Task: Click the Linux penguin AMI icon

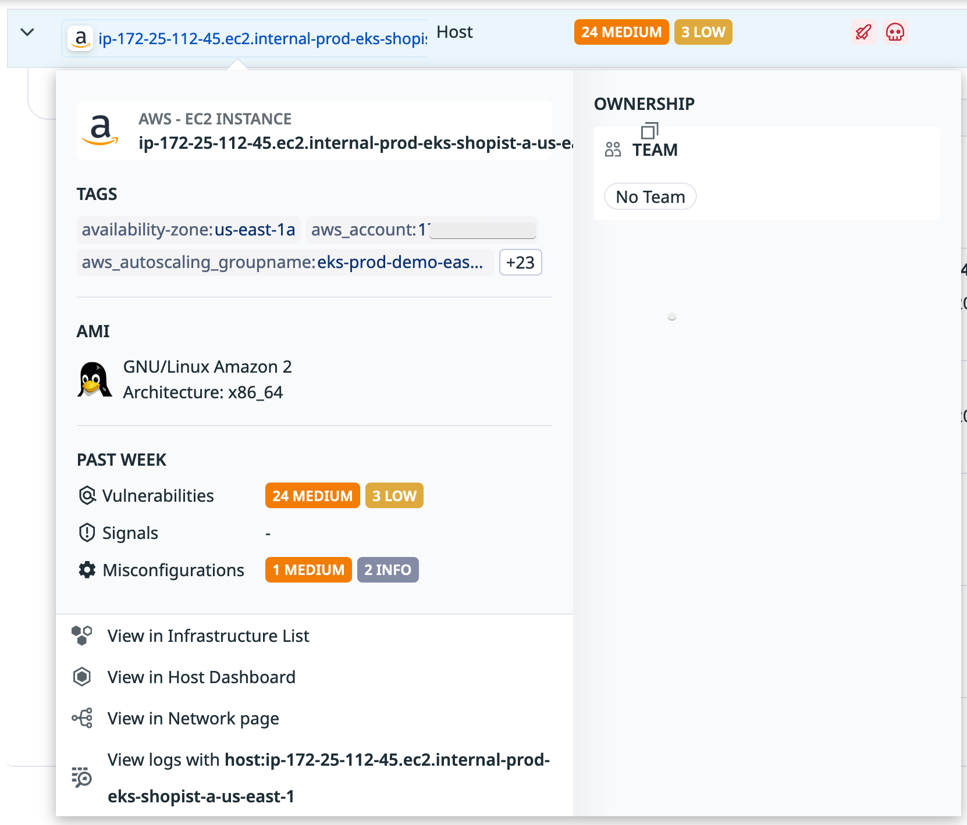Action: tap(94, 380)
